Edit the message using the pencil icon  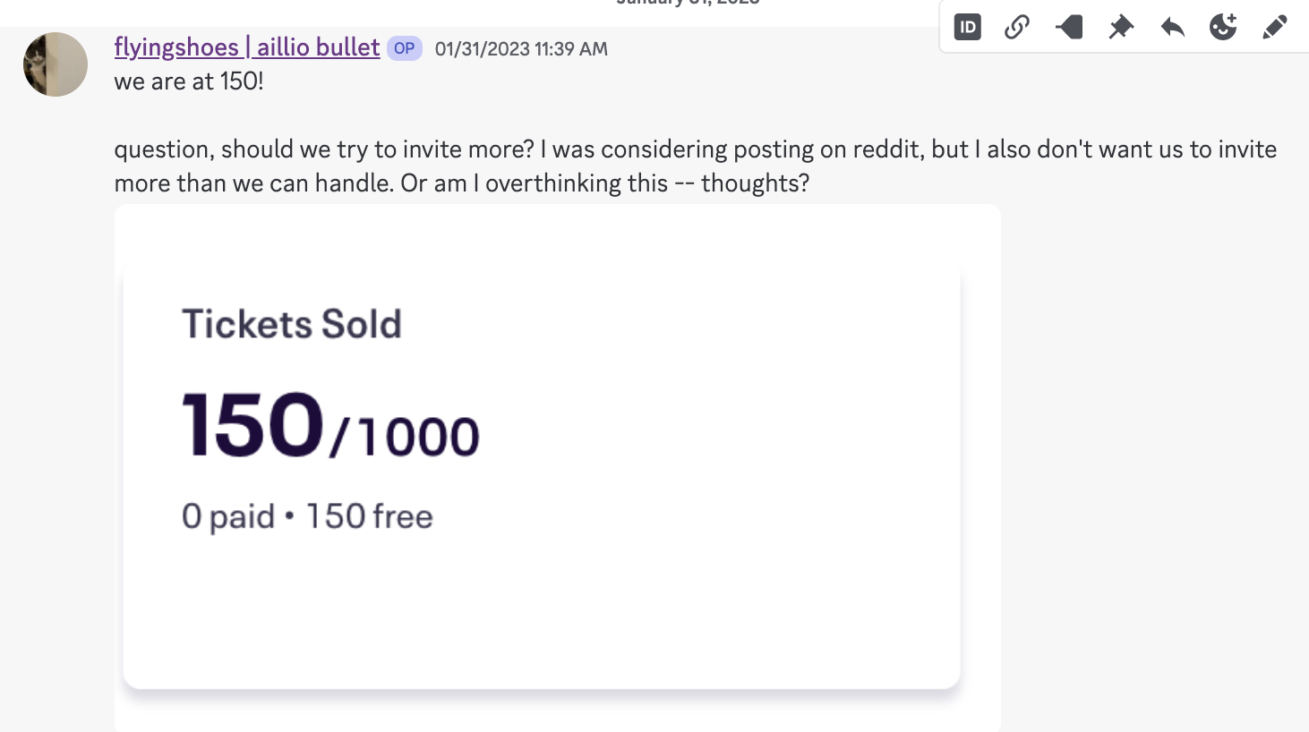(1275, 27)
